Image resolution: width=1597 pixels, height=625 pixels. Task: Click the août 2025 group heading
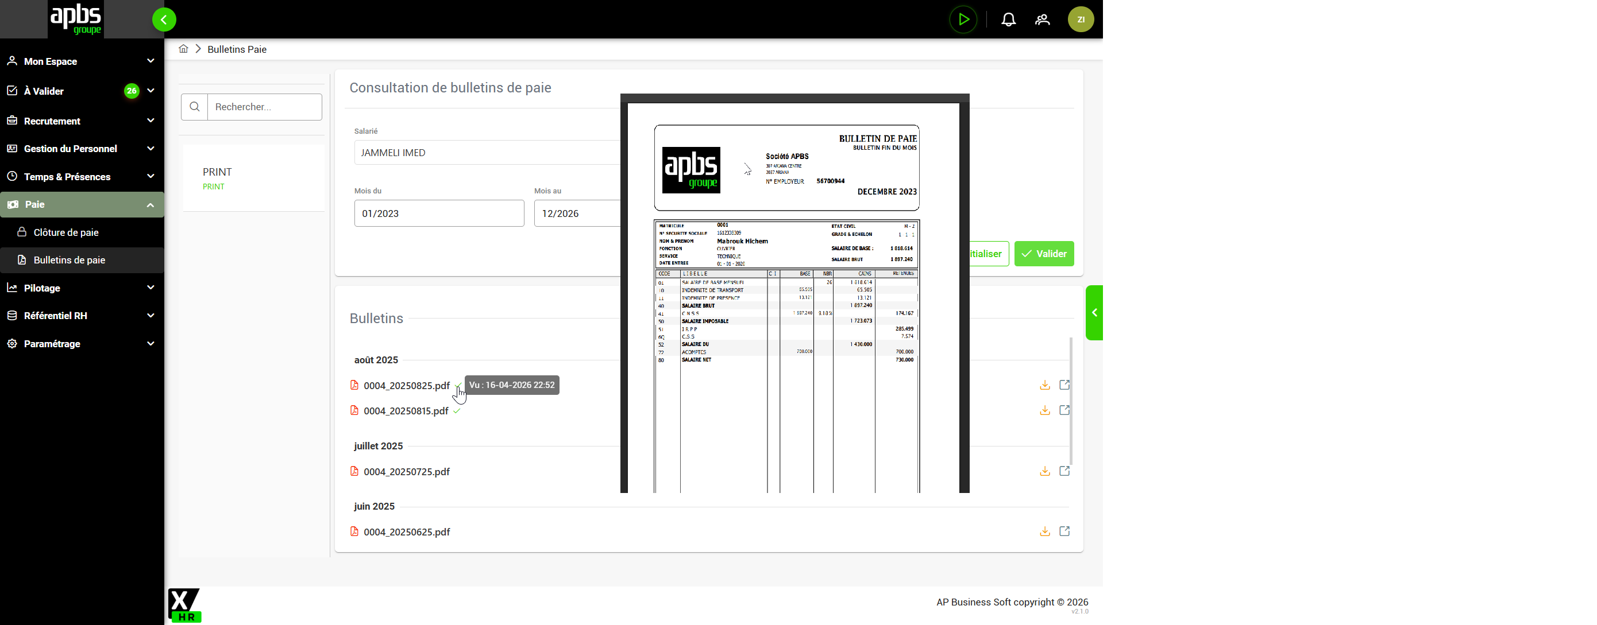pyautogui.click(x=376, y=360)
